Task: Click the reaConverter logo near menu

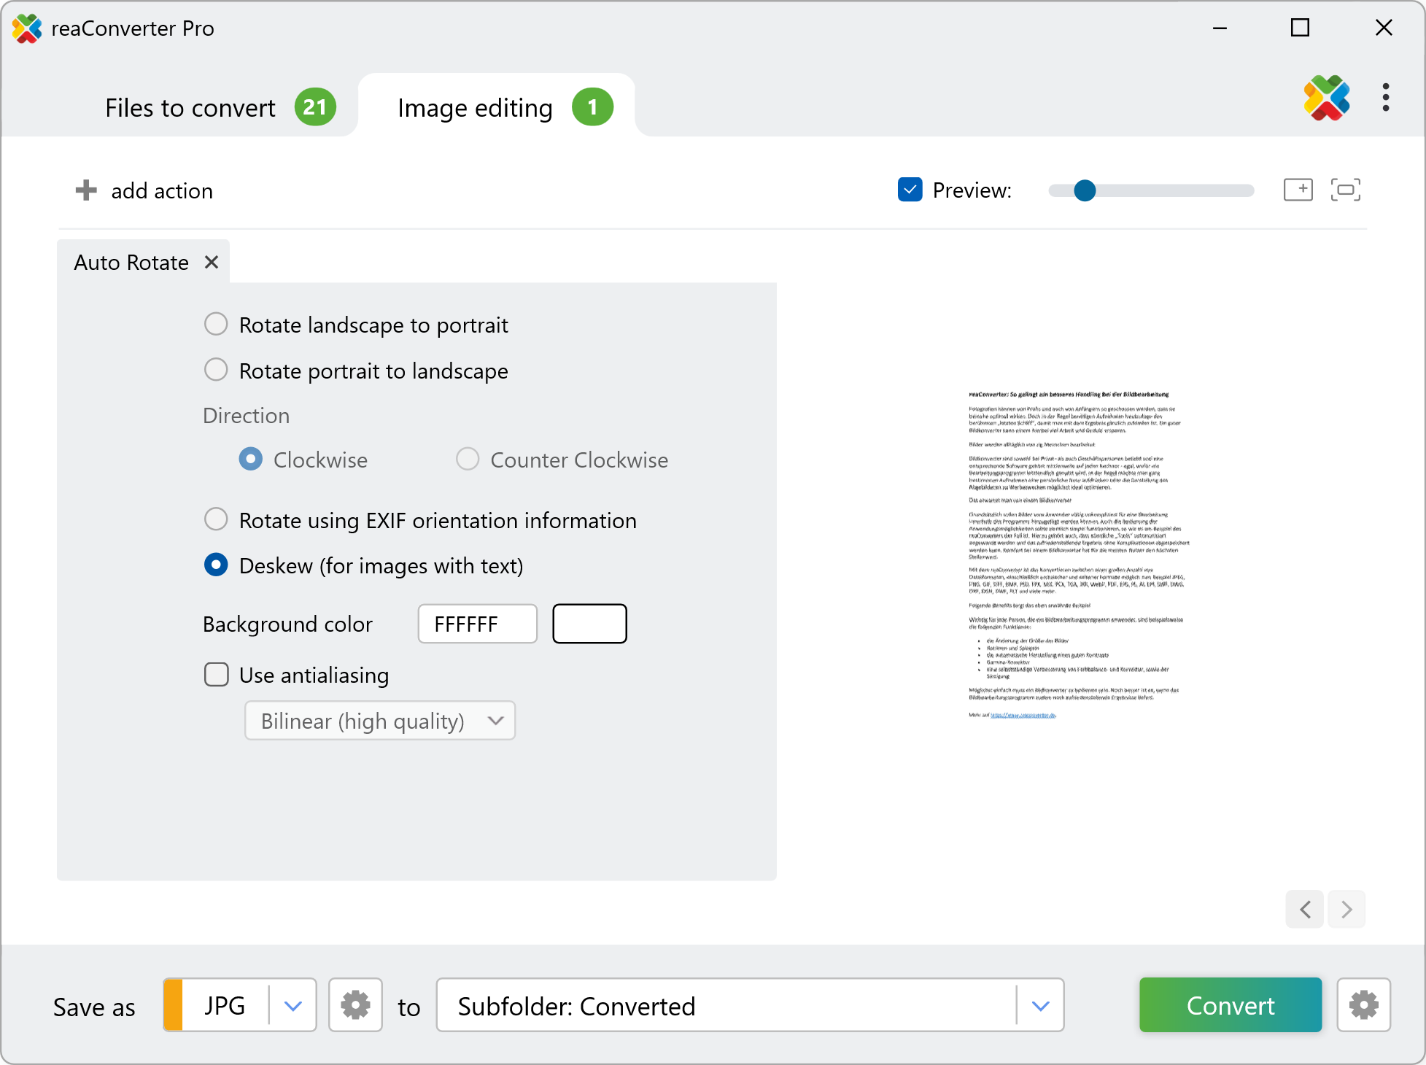Action: pos(1326,98)
